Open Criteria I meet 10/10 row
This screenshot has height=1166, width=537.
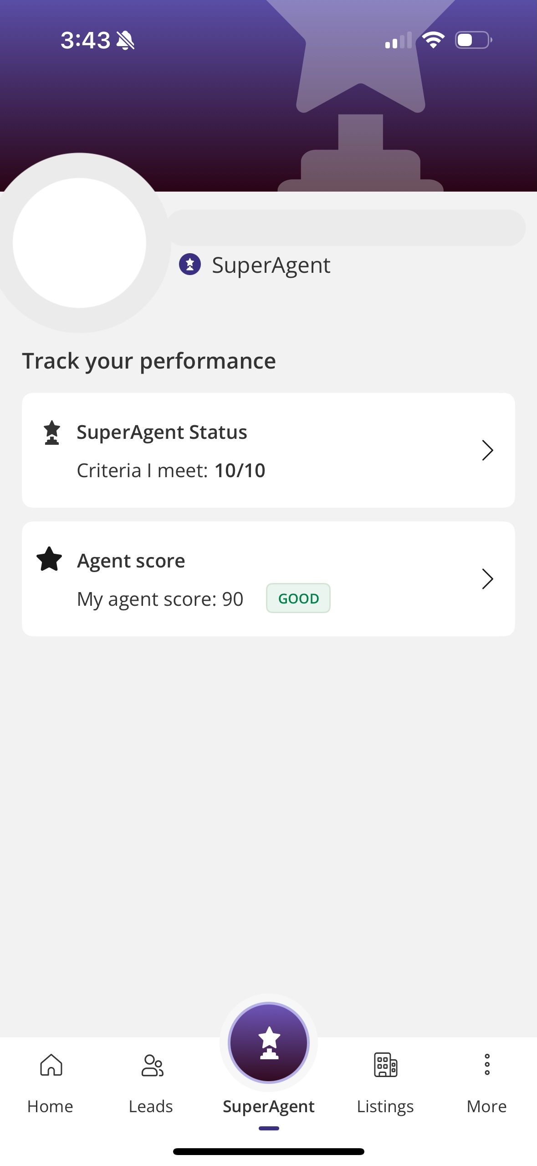(x=171, y=470)
